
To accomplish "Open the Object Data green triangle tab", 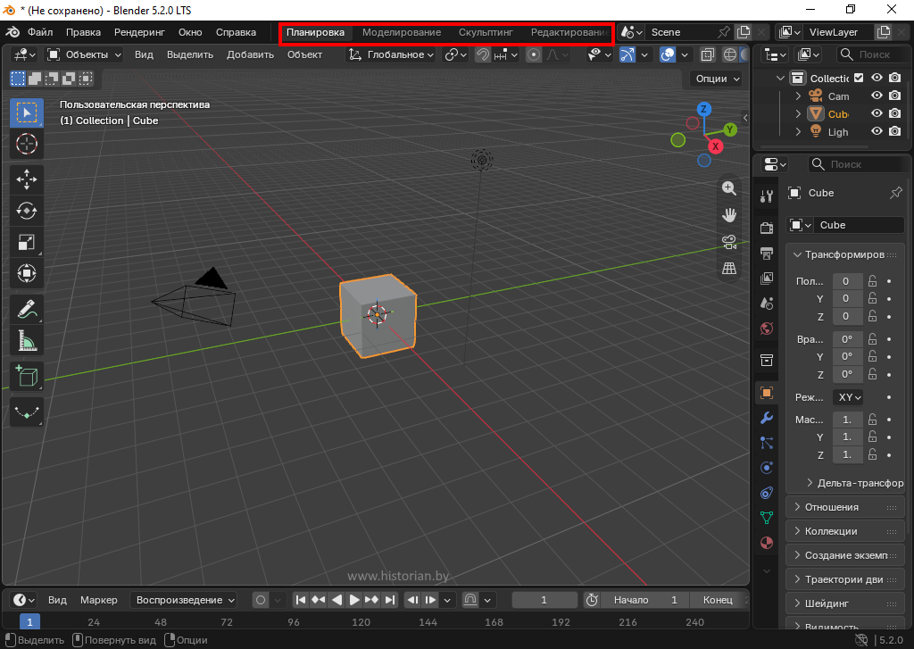I will (x=767, y=518).
